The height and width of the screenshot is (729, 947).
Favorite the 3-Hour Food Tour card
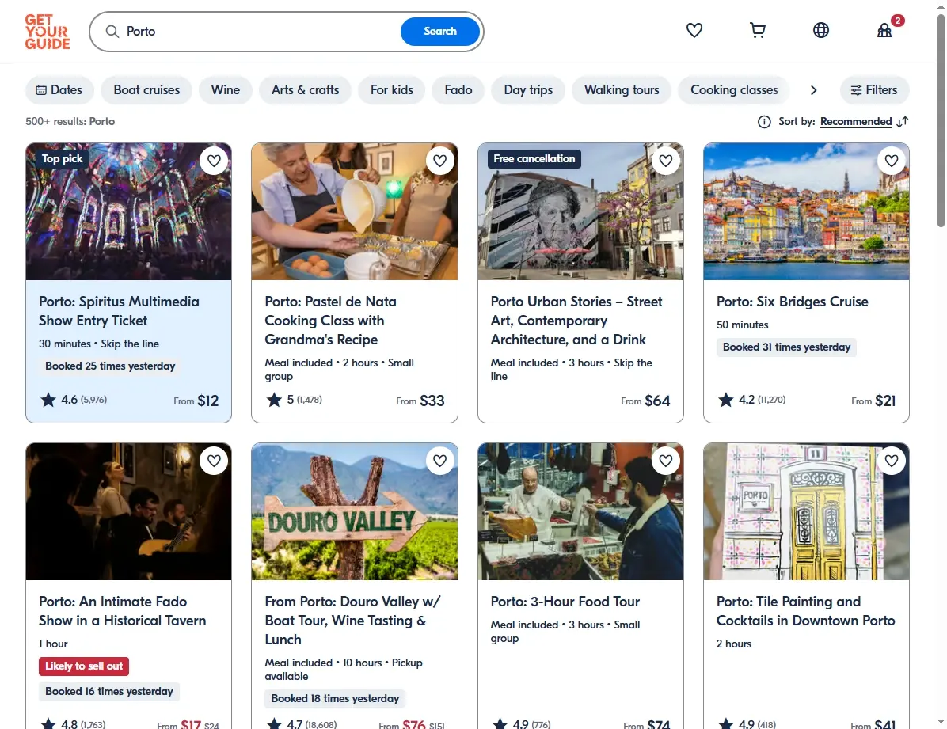coord(666,461)
